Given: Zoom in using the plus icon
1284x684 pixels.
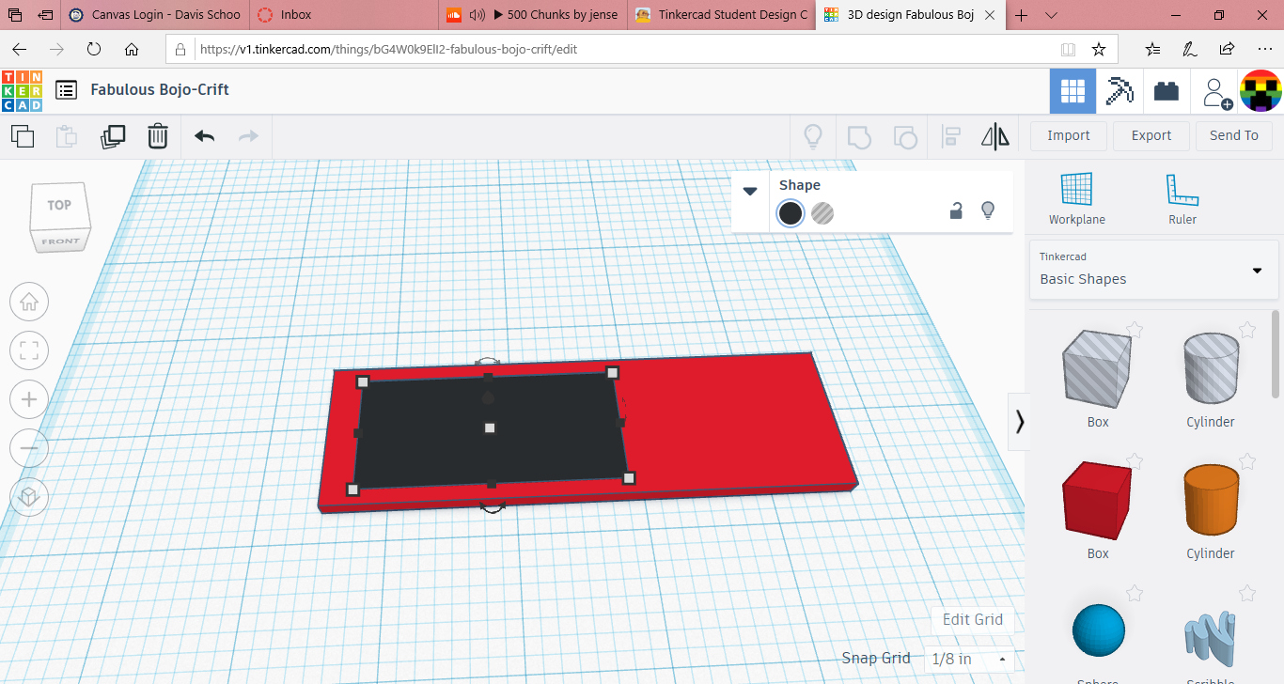Looking at the screenshot, I should pyautogui.click(x=29, y=399).
